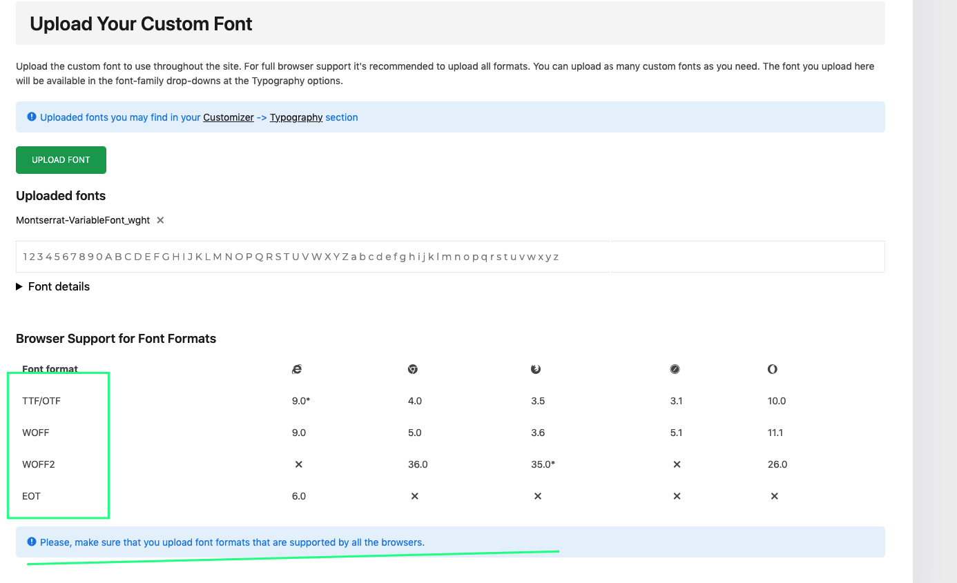957x583 pixels.
Task: Click the Uploaded fonts heading
Action: pyautogui.click(x=61, y=196)
